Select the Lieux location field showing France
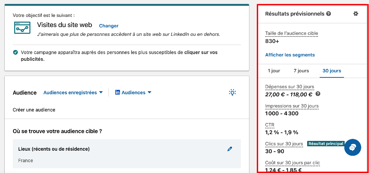 click(127, 154)
